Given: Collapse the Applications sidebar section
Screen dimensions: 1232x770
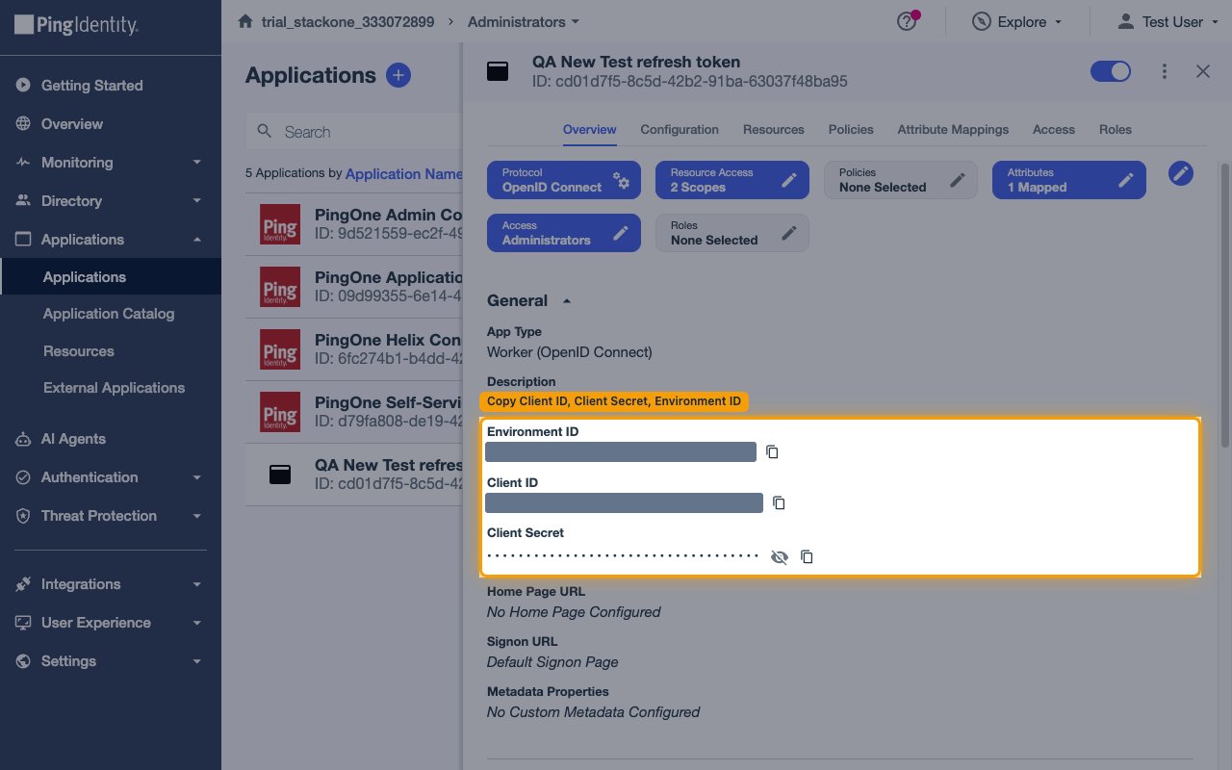Looking at the screenshot, I should (x=111, y=239).
